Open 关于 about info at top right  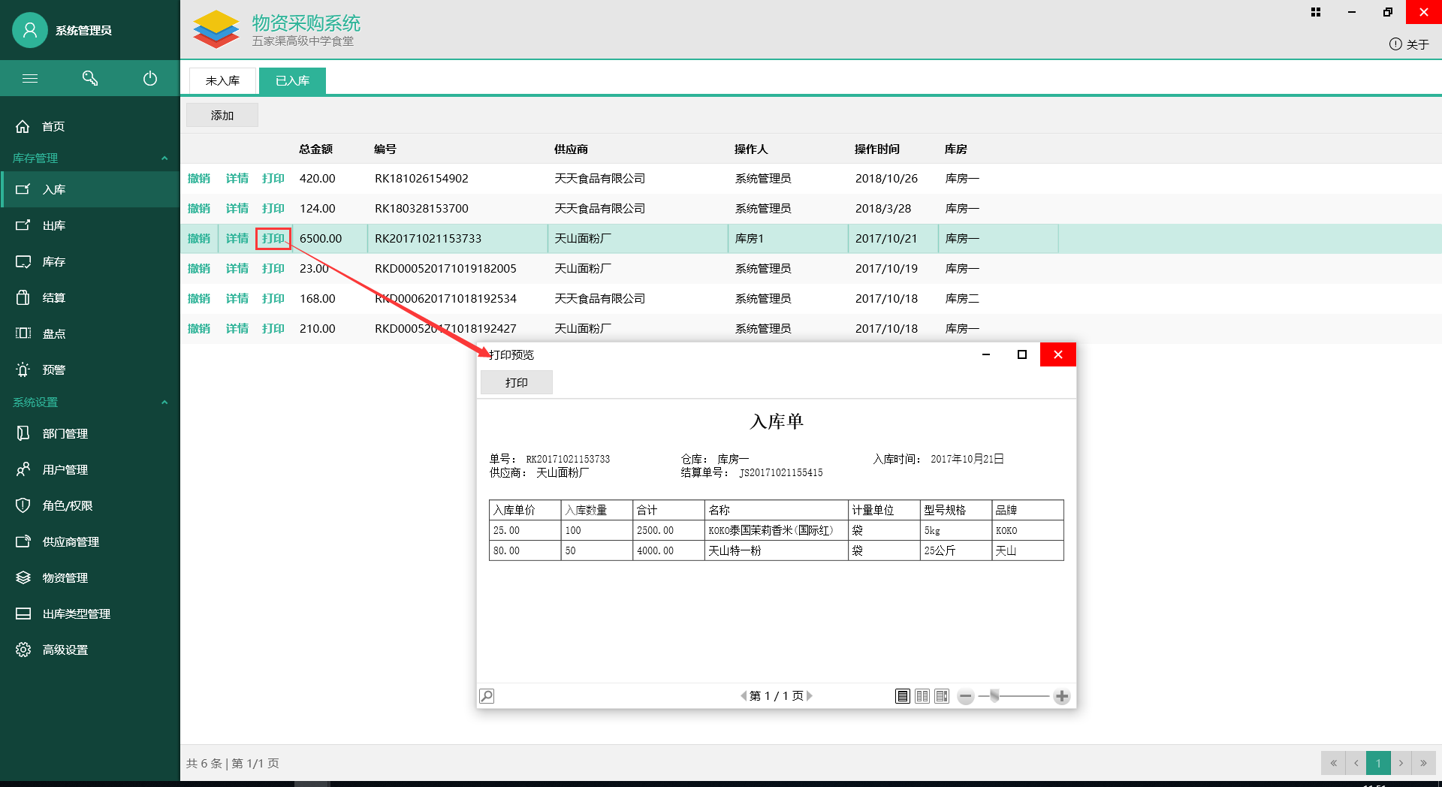click(x=1409, y=44)
